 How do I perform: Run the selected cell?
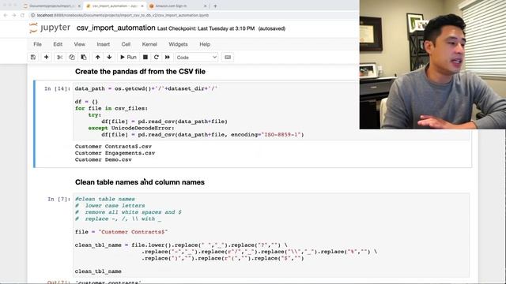coord(128,58)
